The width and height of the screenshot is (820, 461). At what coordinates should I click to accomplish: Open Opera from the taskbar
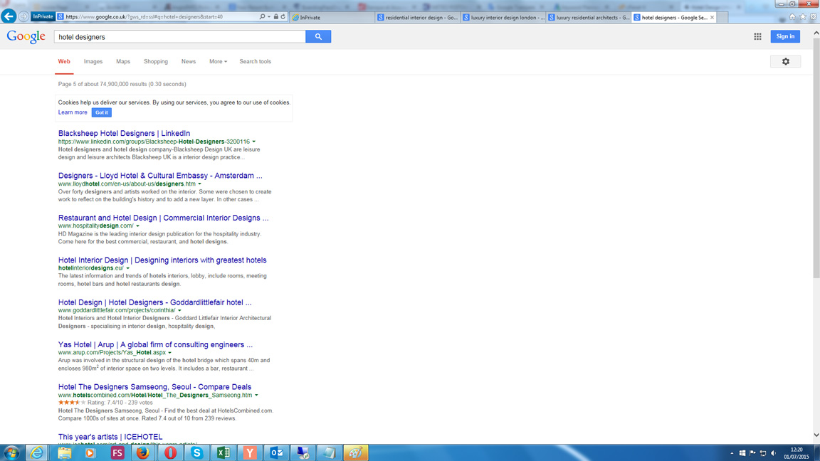point(170,452)
